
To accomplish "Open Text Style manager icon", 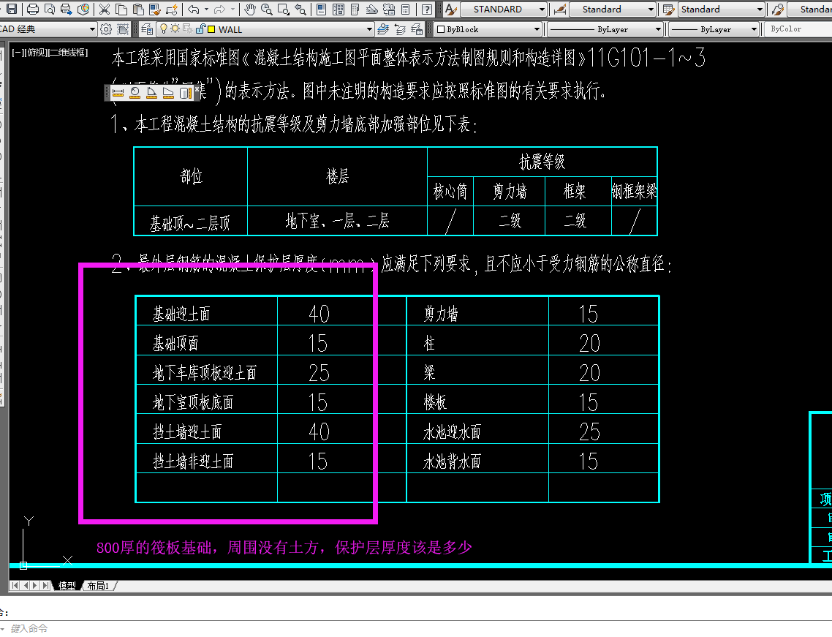I will [450, 9].
